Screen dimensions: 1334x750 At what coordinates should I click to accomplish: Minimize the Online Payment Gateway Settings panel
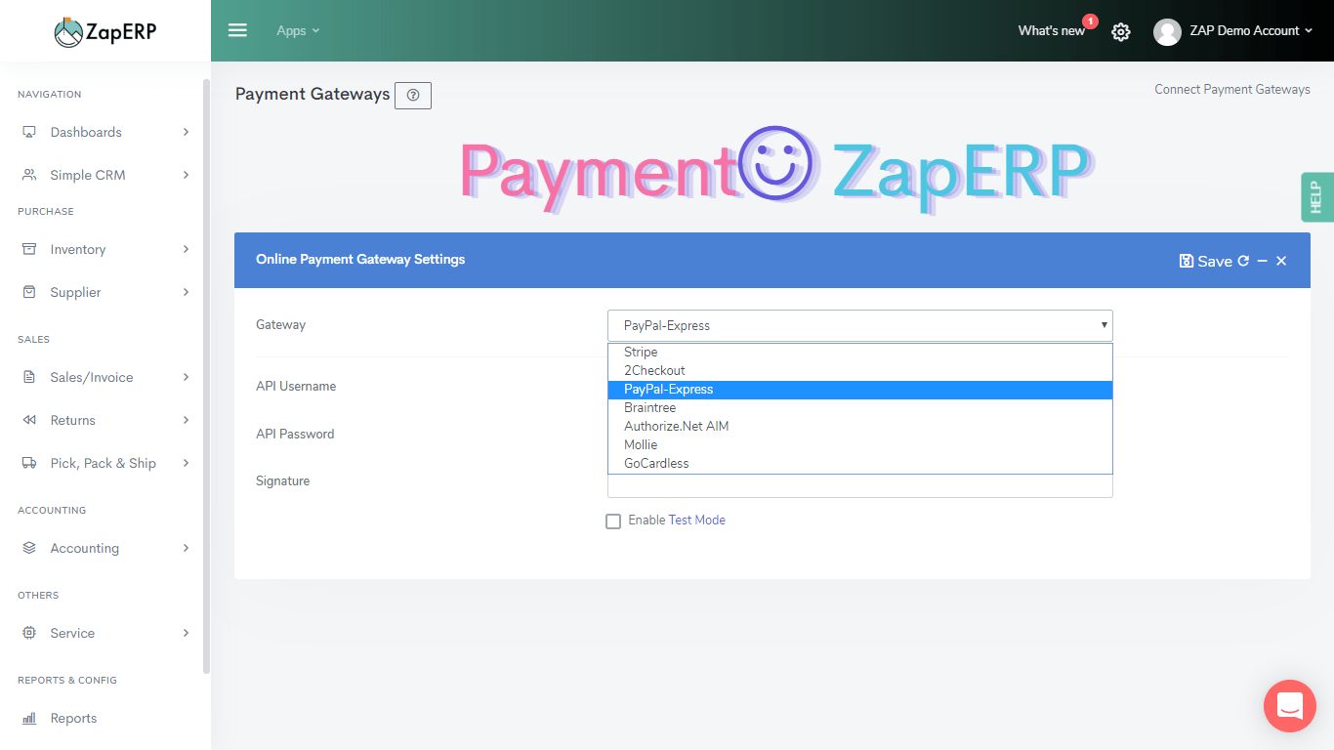click(1263, 261)
